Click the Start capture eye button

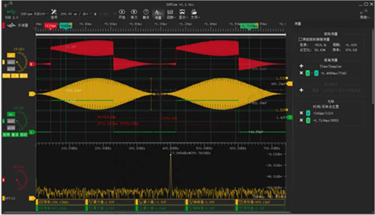pos(122,14)
